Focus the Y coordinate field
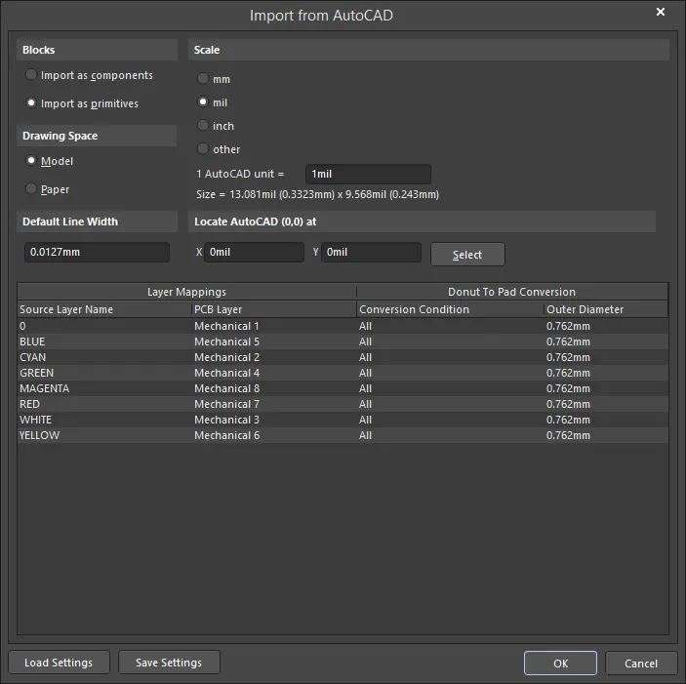Screen dimensions: 686x684 coord(371,252)
